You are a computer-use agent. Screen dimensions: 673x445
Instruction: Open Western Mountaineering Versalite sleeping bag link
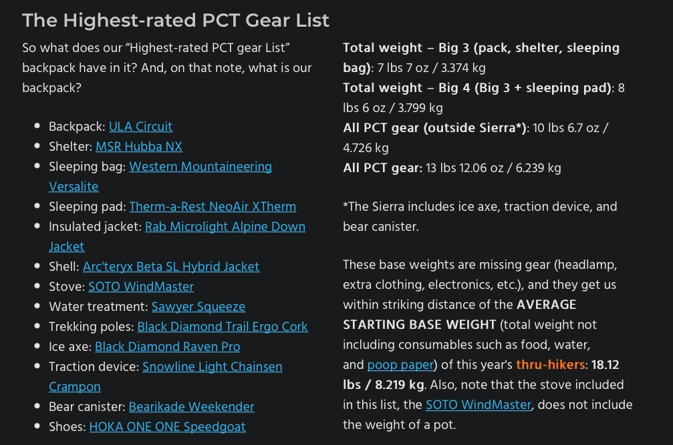coord(200,167)
